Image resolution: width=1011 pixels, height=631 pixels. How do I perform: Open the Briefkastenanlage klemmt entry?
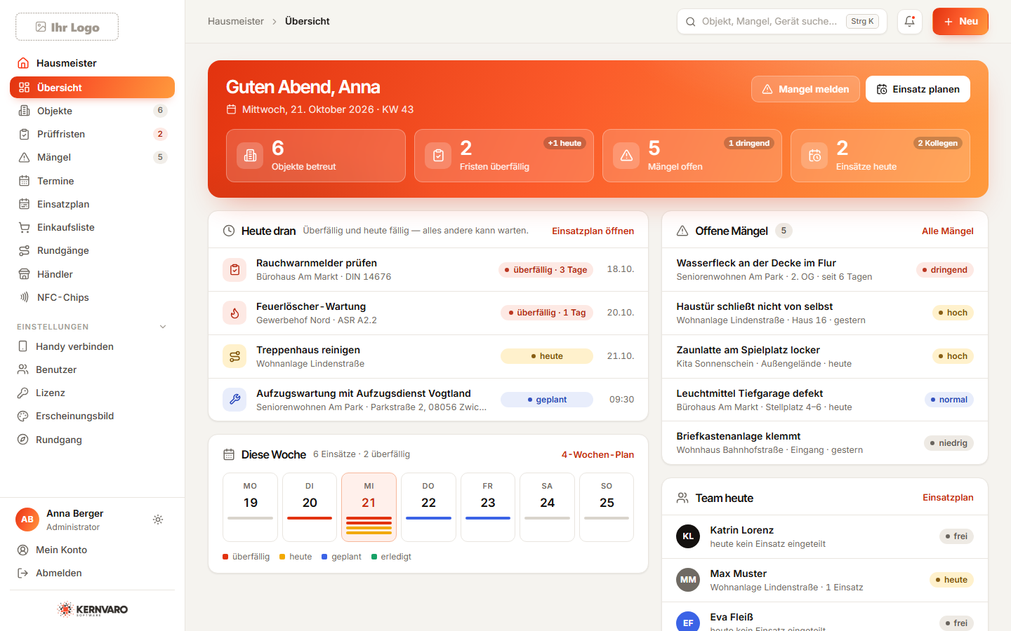tap(825, 443)
